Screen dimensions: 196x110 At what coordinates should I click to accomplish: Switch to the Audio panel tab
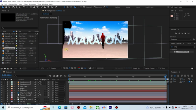[x=181, y=11]
